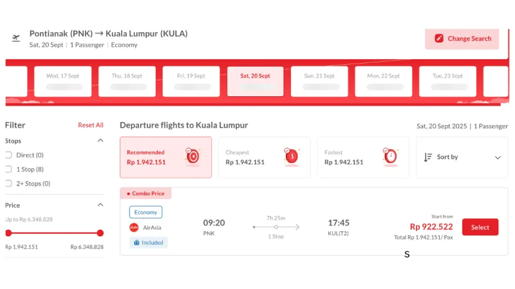Viewport: 515px width, 289px height.
Task: Click the Economy class badge
Action: (145, 213)
